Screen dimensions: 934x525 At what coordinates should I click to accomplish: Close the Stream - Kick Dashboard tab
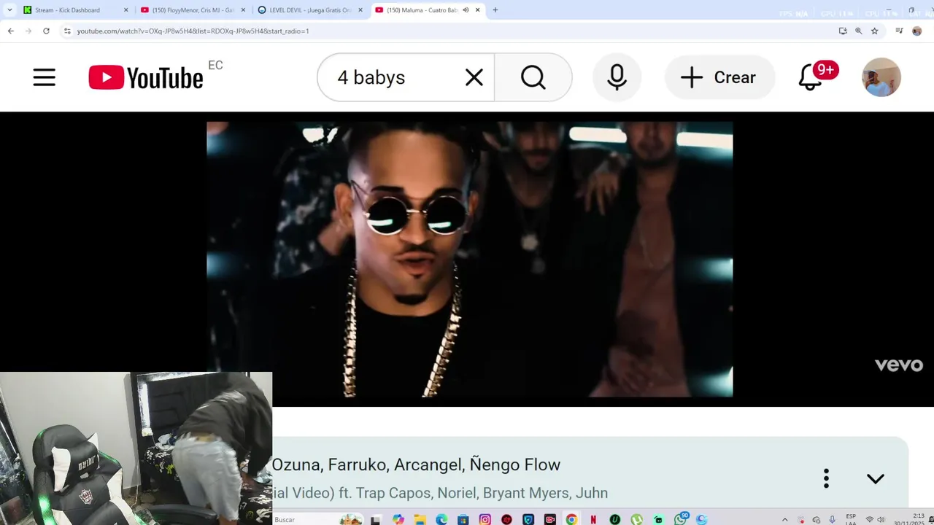[x=126, y=10]
